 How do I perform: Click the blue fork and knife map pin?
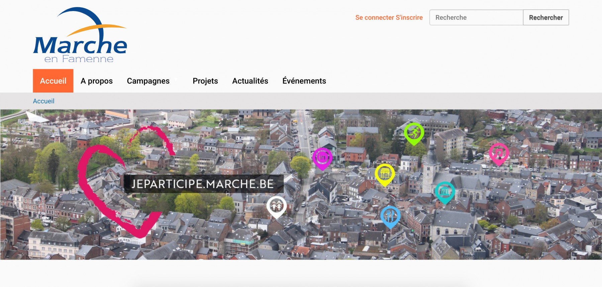[390, 217]
